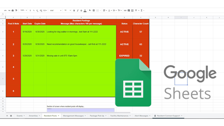Print the spreadsheet

[x=13, y=11]
